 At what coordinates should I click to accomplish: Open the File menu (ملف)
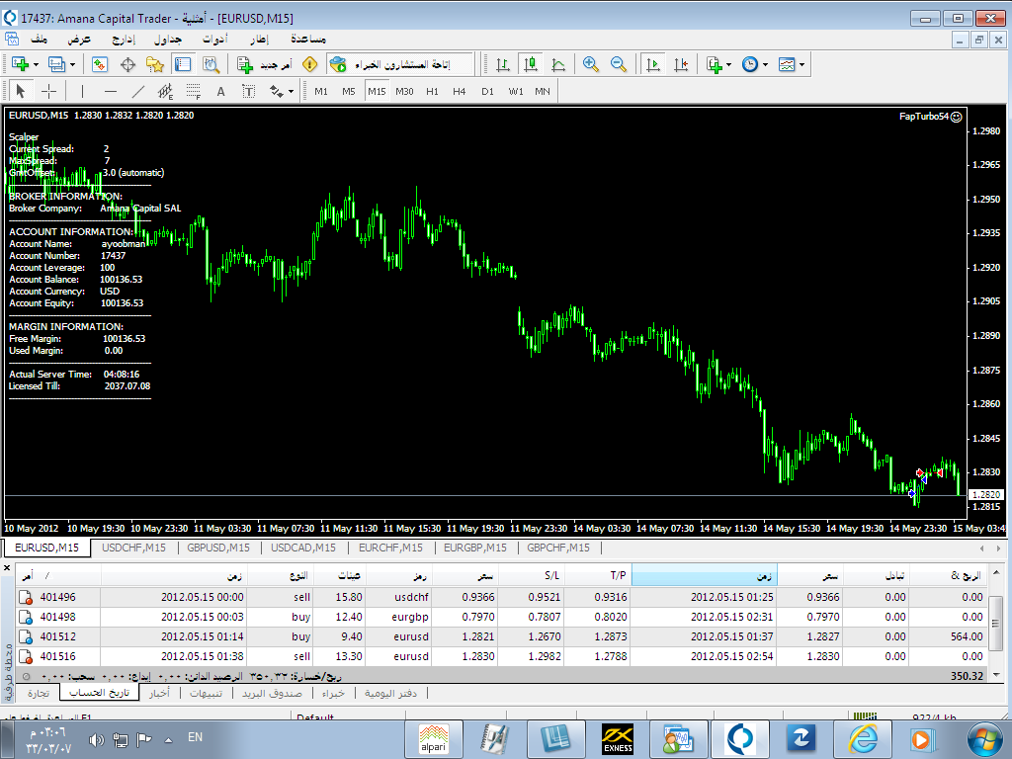[40, 40]
